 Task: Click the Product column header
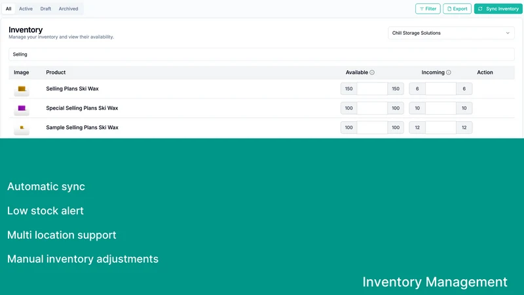tap(56, 72)
